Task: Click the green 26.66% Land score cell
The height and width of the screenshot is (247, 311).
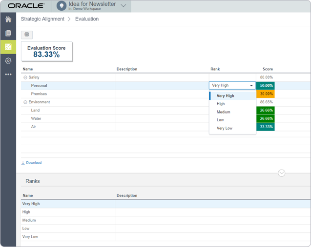Action: (x=266, y=111)
